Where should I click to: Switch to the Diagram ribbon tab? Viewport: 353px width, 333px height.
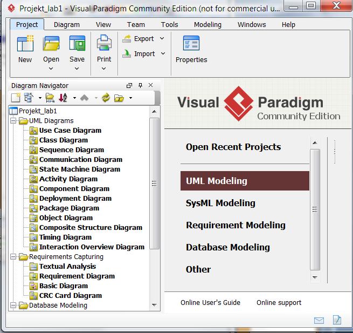[x=67, y=24]
